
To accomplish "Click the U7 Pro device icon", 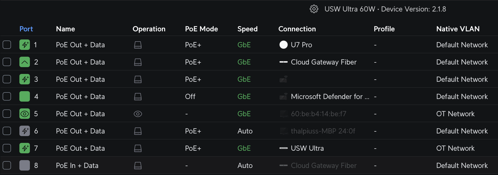I will tap(284, 45).
